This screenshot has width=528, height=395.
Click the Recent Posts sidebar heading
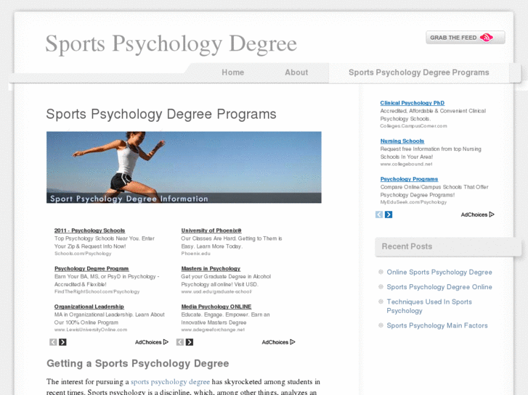[x=407, y=246]
